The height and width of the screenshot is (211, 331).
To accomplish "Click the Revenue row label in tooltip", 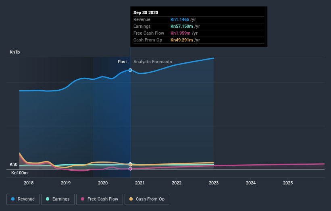I will point(142,19).
